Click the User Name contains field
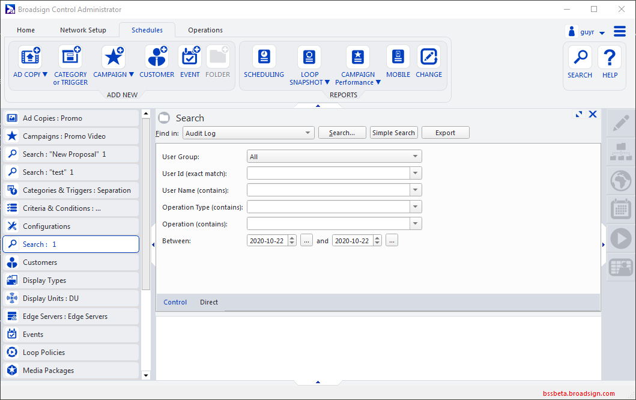 328,190
